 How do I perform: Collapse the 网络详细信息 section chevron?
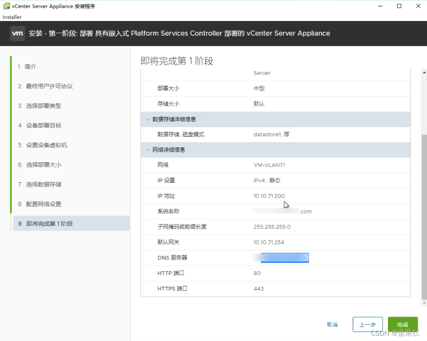tap(148, 150)
